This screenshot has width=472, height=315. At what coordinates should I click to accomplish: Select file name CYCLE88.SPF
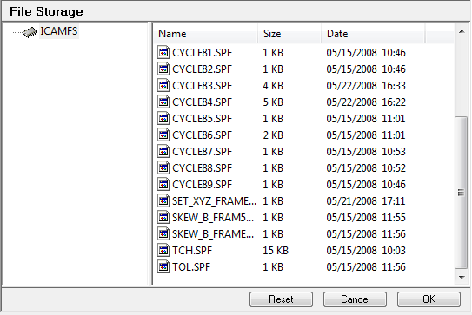pyautogui.click(x=203, y=168)
